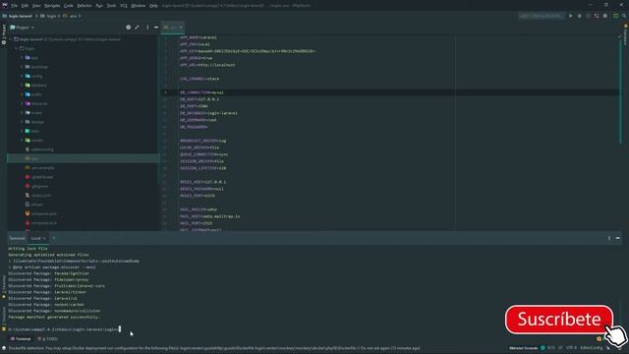Collapse the login-laravel project root

[11, 39]
